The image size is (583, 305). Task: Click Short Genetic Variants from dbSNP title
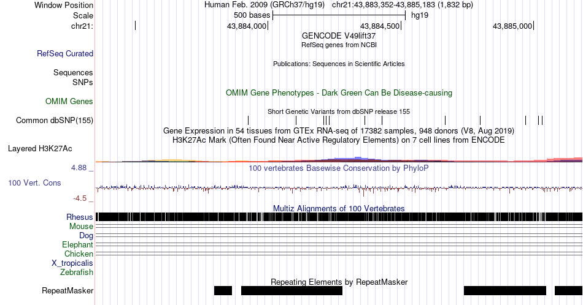coord(339,111)
